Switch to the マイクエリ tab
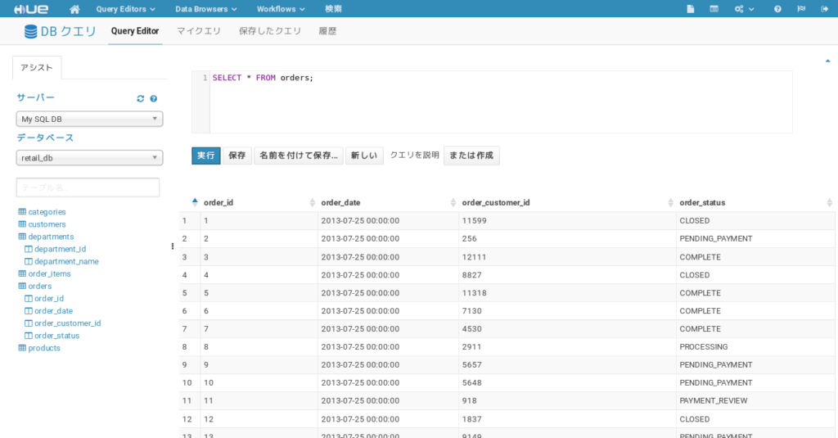The image size is (838, 438). click(199, 31)
